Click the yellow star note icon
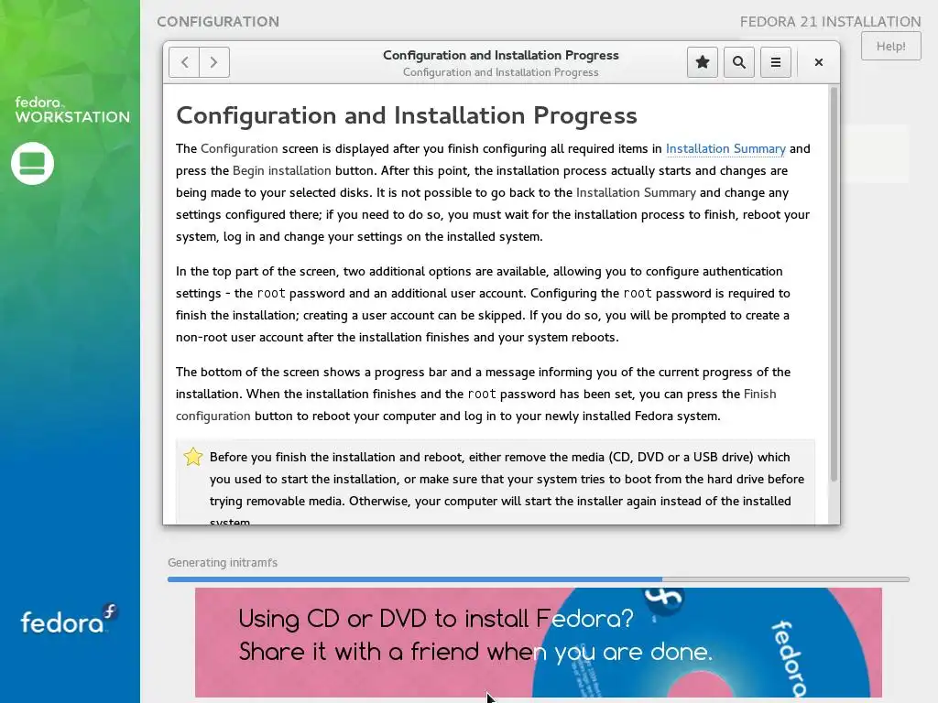This screenshot has width=938, height=703. pyautogui.click(x=193, y=457)
